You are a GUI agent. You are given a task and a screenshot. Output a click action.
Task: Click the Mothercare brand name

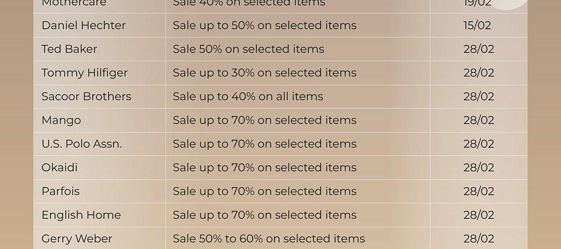(x=73, y=3)
